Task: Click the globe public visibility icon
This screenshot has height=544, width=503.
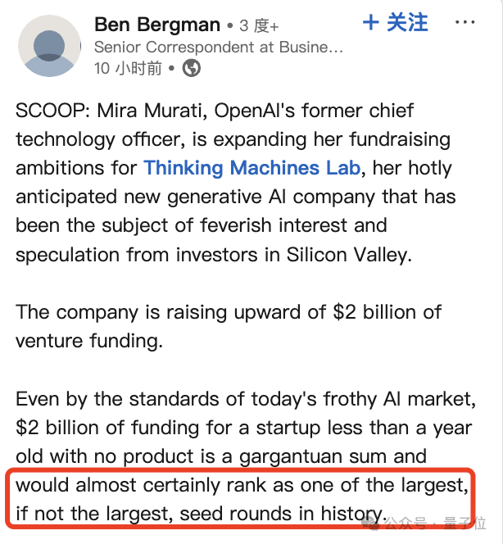Action: [x=191, y=68]
